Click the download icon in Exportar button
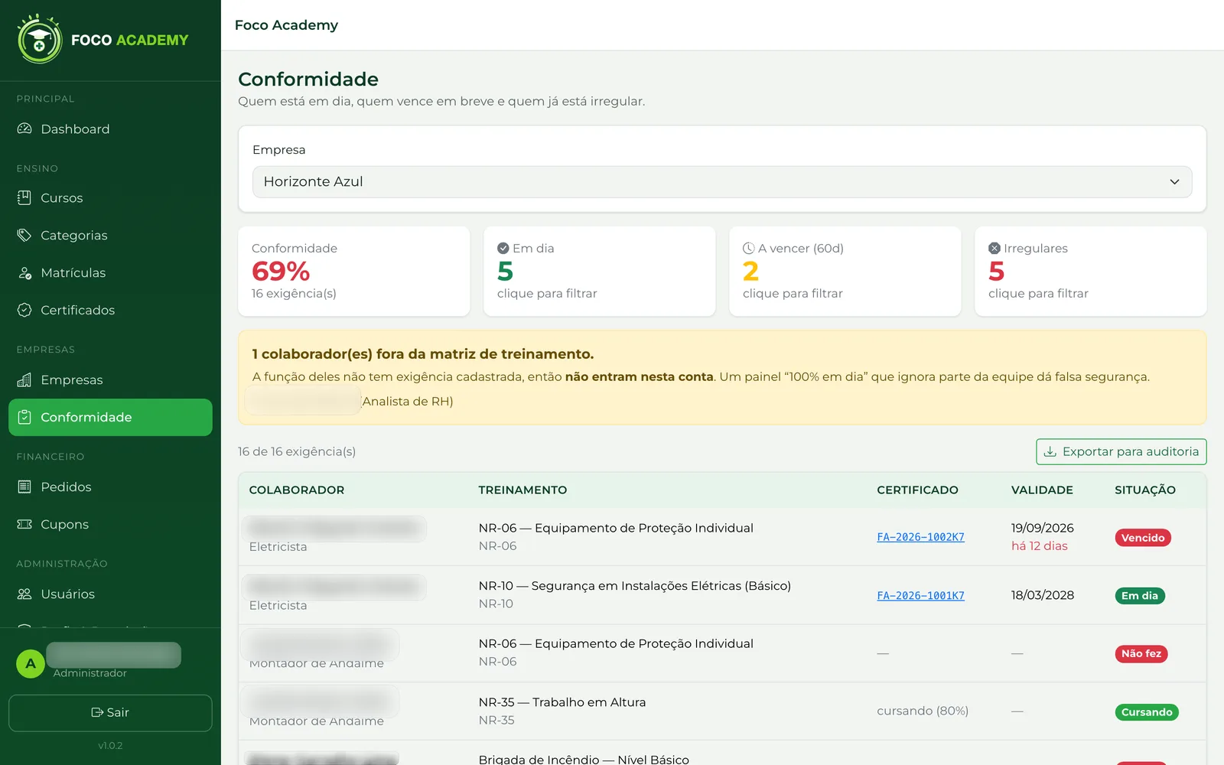This screenshot has width=1224, height=765. (1050, 451)
